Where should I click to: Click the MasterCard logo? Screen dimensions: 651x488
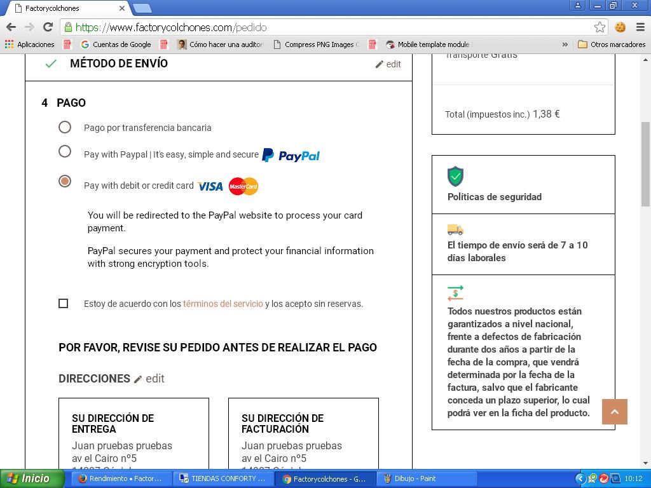pos(243,186)
